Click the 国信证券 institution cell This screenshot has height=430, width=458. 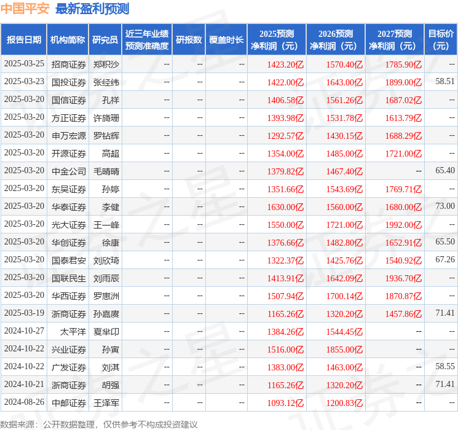click(x=69, y=100)
